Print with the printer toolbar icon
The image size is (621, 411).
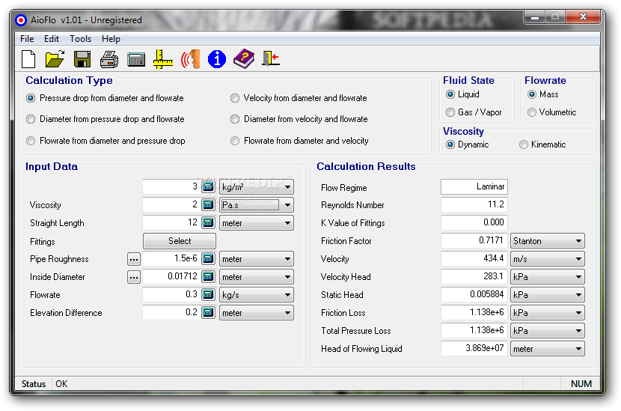(109, 59)
